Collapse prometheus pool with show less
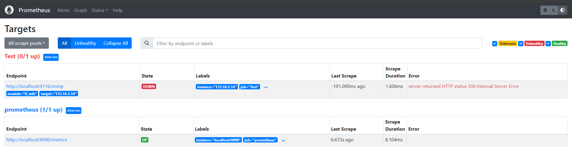The height and width of the screenshot is (152, 572). [x=74, y=111]
